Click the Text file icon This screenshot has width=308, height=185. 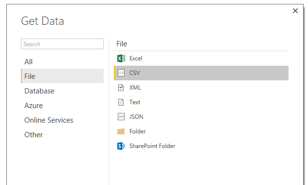coord(121,102)
